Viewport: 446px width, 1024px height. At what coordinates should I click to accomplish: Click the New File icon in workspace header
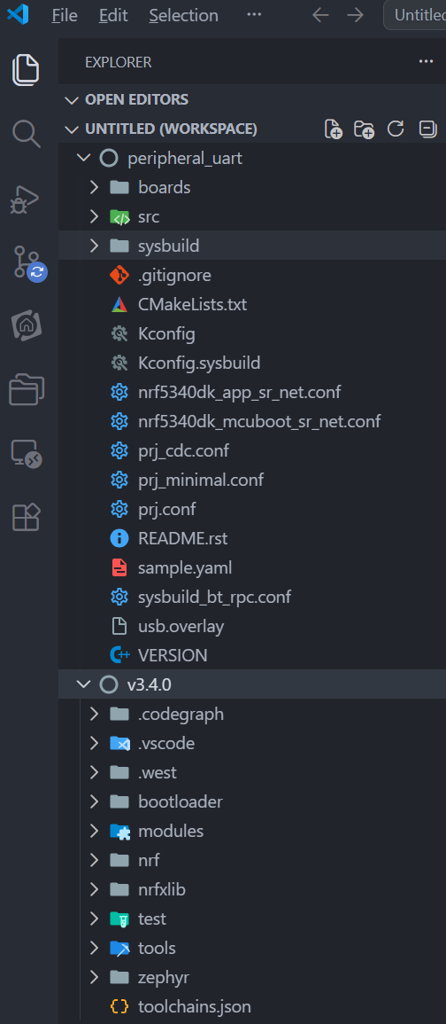[334, 129]
